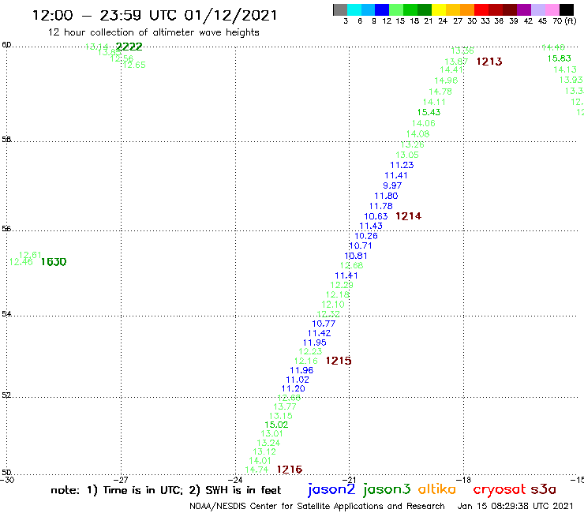Click the pass time label '1215'
This screenshot has height=513, width=584.
pyautogui.click(x=339, y=361)
